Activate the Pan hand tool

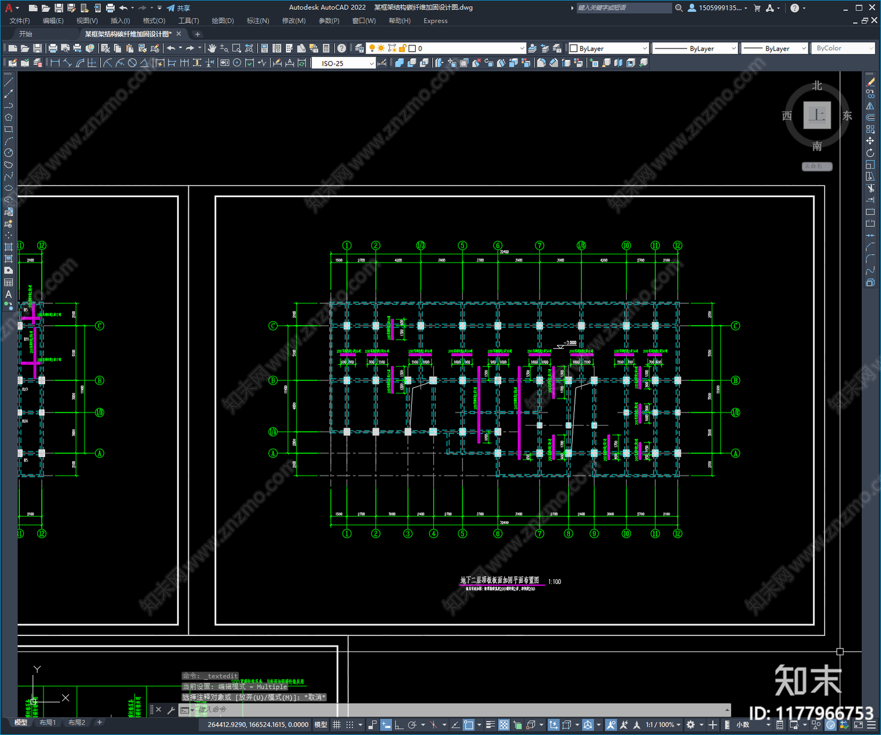[211, 48]
